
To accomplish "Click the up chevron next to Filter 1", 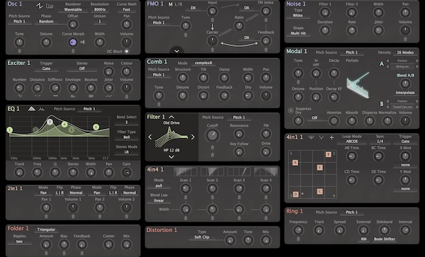I will coord(171,117).
